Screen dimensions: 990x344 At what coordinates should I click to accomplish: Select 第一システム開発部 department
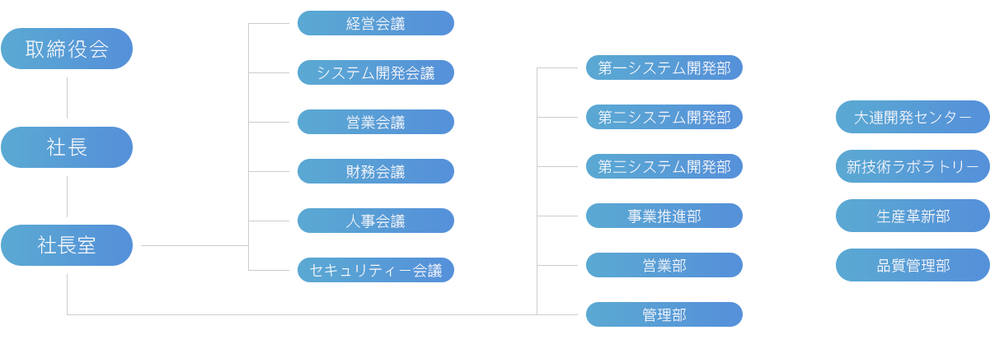coord(664,67)
